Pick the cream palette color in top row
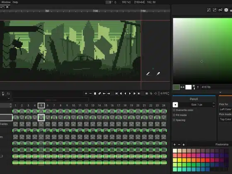The width and height of the screenshot is (232, 174). tap(175, 151)
